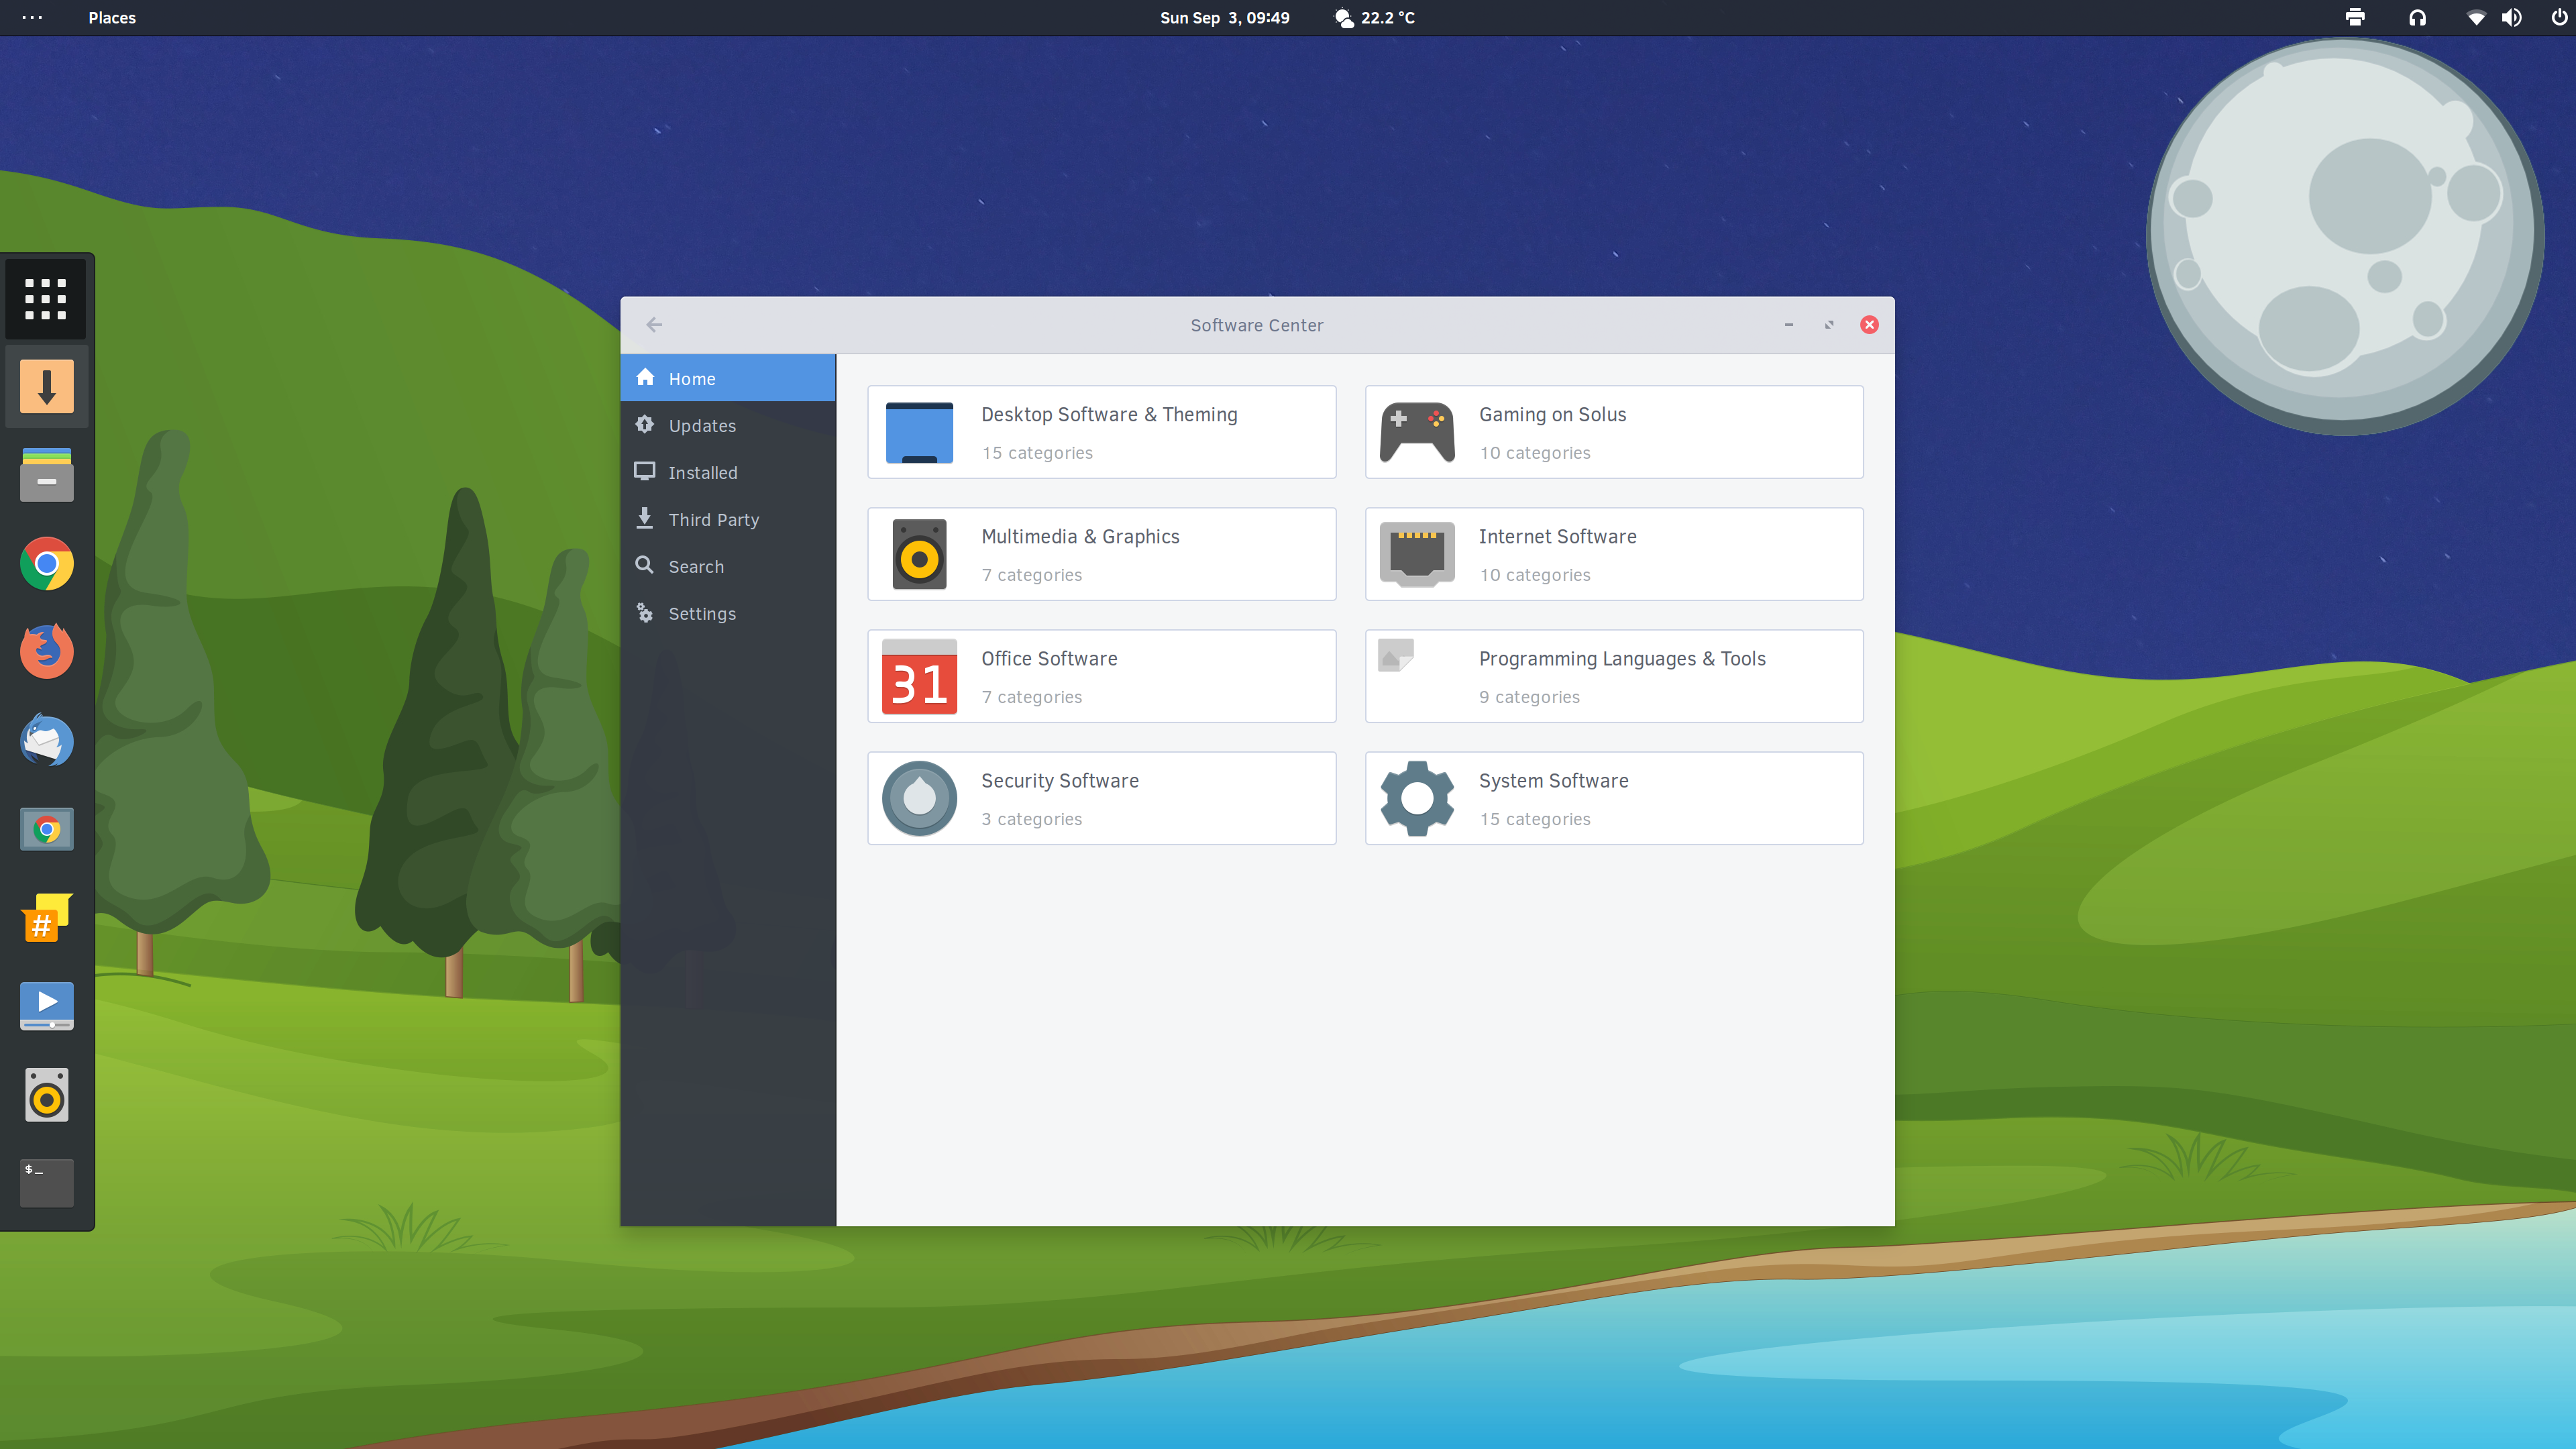Viewport: 2576px width, 1449px height.
Task: Open Thunderbird mail client
Action: pyautogui.click(x=46, y=740)
